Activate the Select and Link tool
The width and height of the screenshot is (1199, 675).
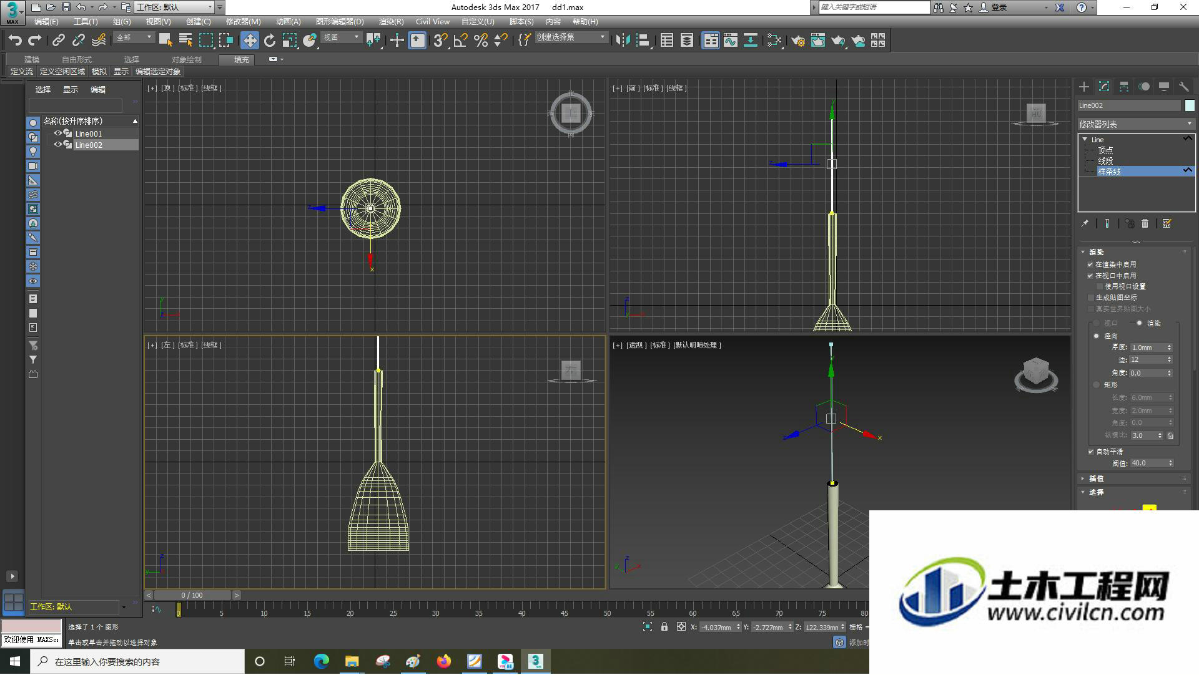click(59, 41)
